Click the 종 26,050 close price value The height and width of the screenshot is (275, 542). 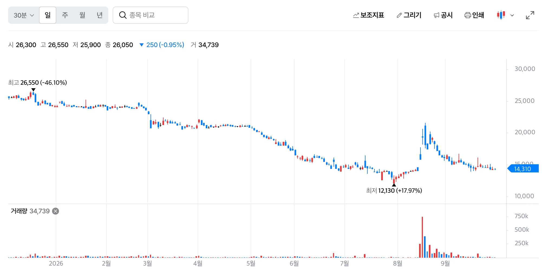[x=119, y=45]
